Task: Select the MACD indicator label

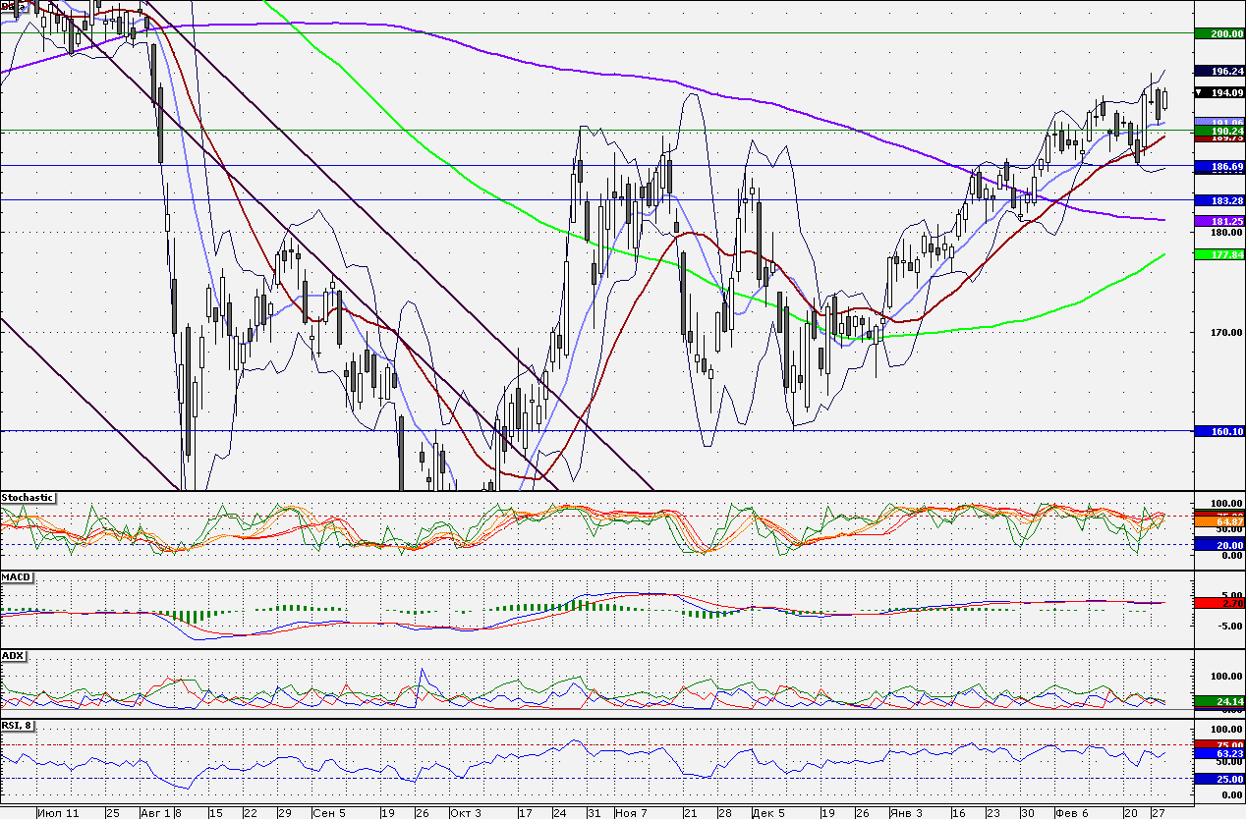Action: tap(18, 576)
